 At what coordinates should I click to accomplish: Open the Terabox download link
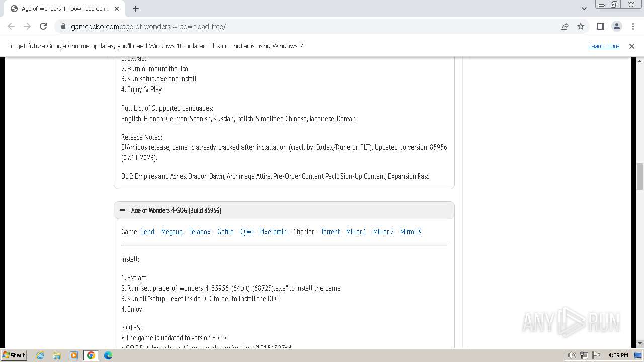[x=200, y=232]
